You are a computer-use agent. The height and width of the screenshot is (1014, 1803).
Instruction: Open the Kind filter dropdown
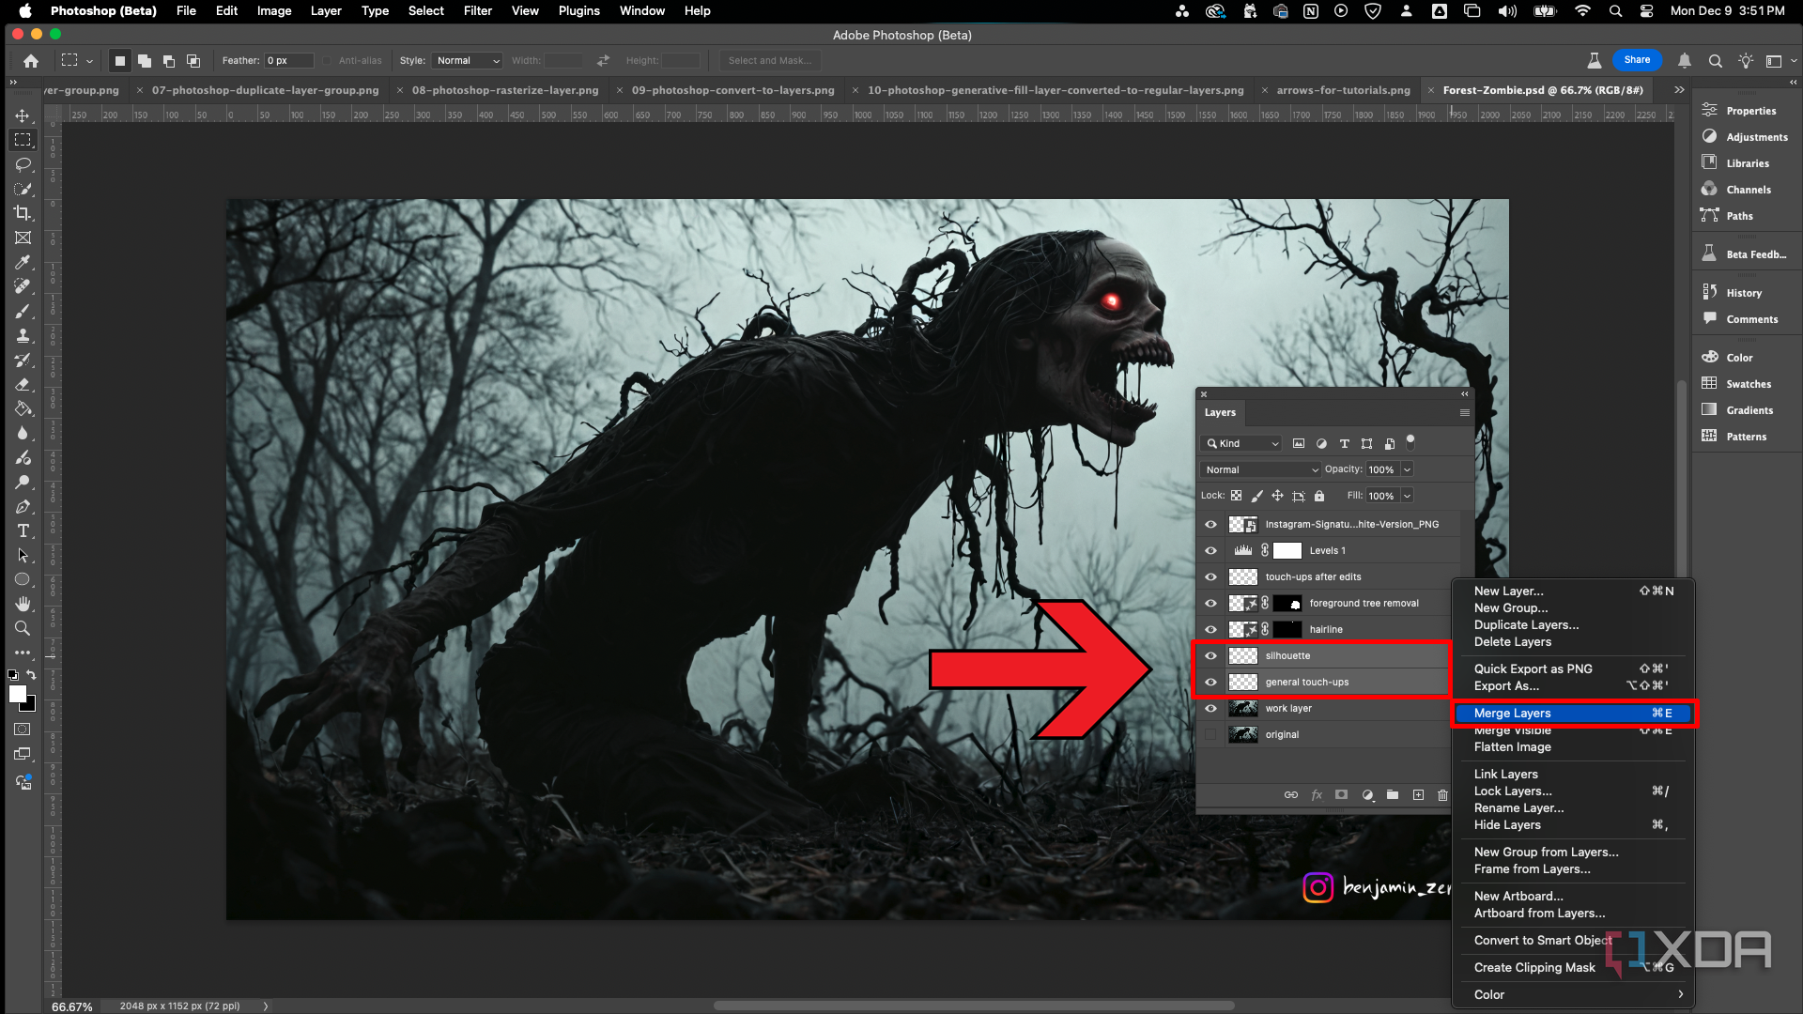(x=1241, y=443)
